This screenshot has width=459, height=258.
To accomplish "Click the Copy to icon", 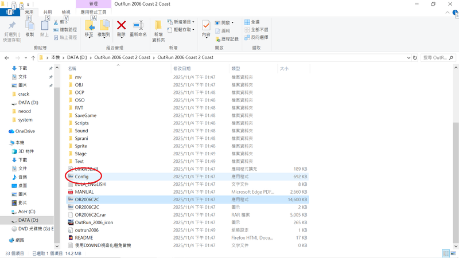I will pyautogui.click(x=104, y=26).
